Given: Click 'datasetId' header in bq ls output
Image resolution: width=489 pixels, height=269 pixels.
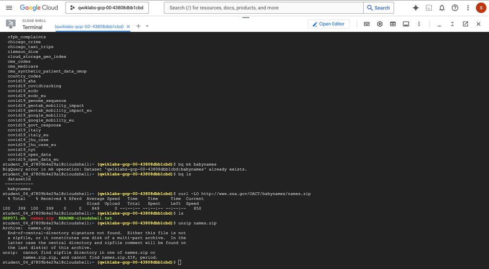Looking at the screenshot, I should (19, 179).
